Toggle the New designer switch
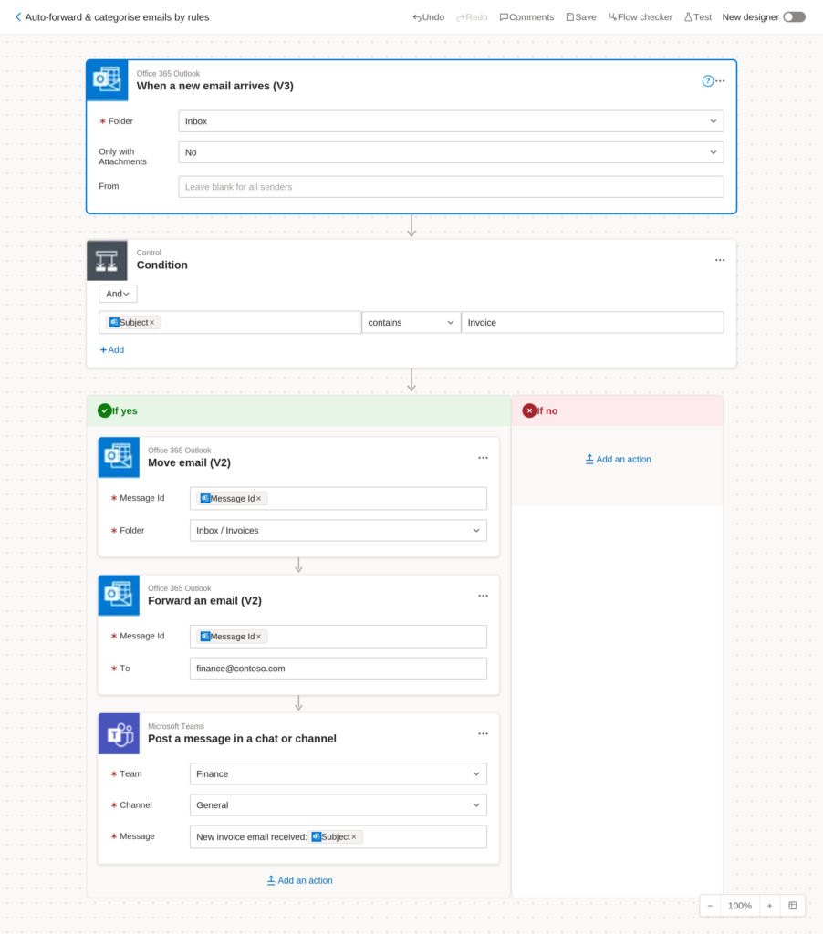The image size is (823, 934). point(795,17)
